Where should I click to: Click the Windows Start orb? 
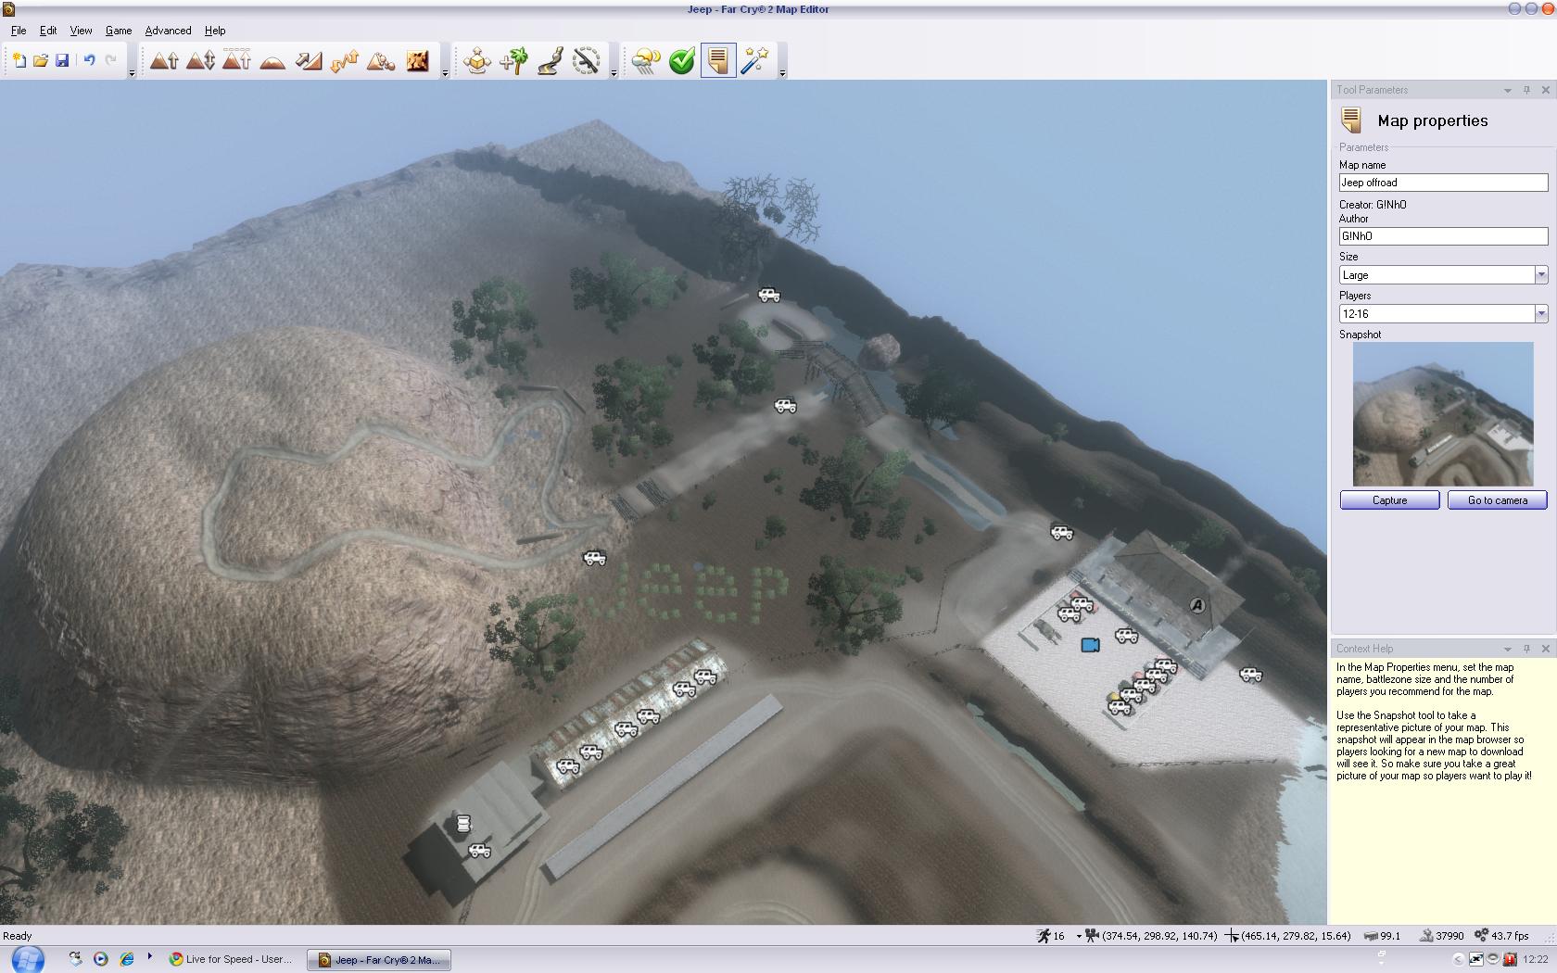point(28,959)
